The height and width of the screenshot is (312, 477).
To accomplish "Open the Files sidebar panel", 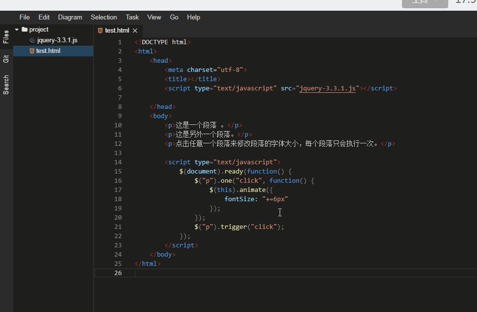I will coord(6,37).
